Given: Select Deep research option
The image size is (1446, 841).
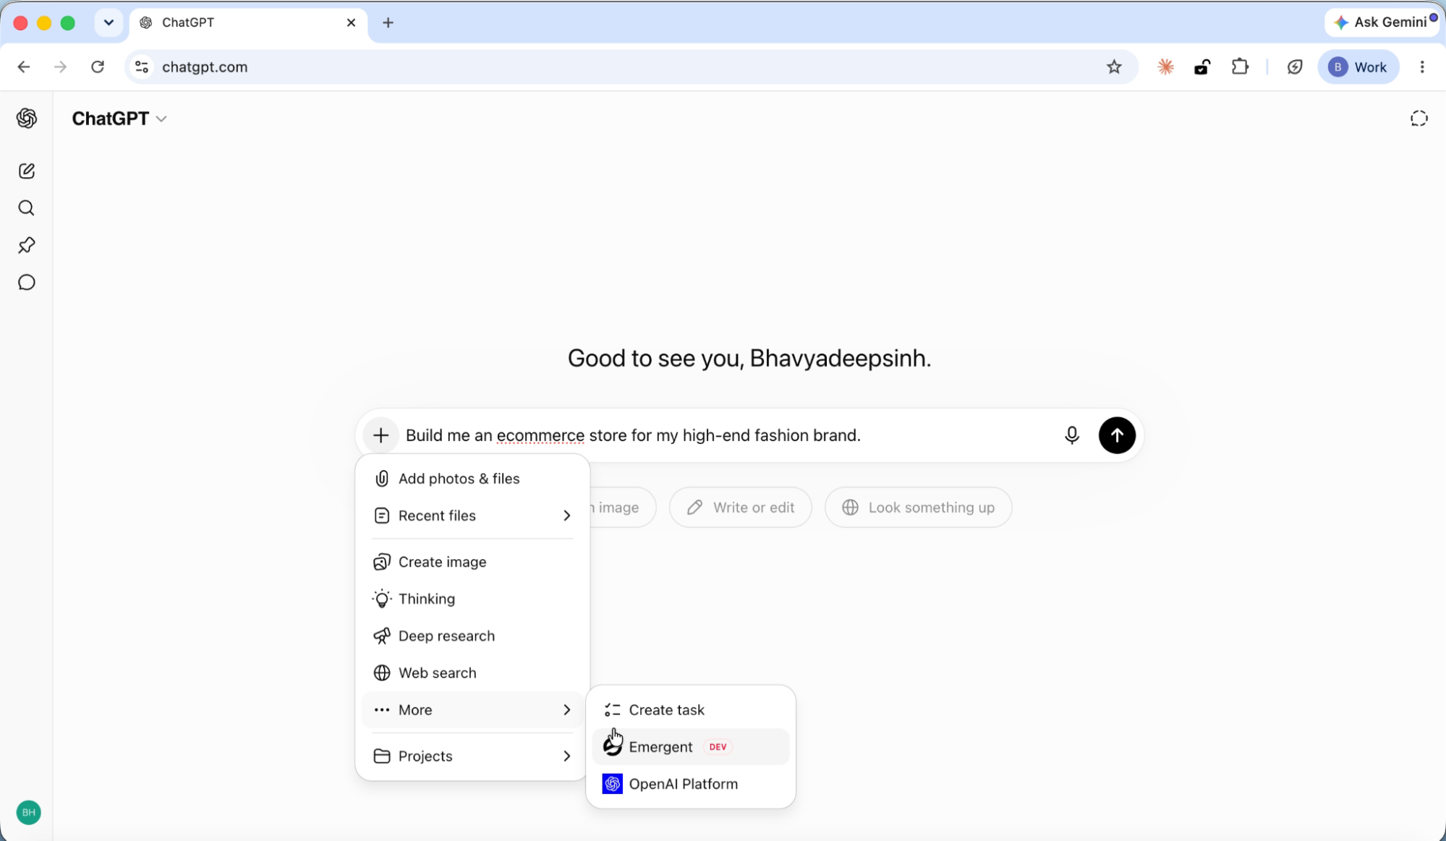Looking at the screenshot, I should (x=472, y=636).
